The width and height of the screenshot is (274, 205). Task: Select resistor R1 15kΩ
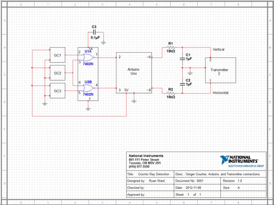pyautogui.click(x=171, y=47)
